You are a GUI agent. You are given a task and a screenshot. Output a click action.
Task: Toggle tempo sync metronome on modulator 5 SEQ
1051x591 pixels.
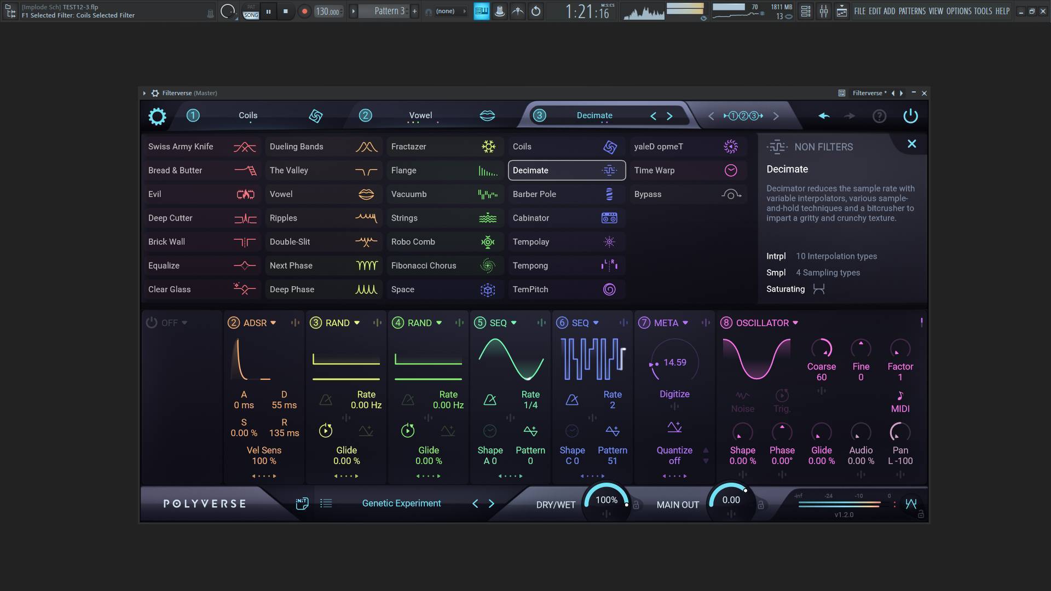(x=490, y=400)
